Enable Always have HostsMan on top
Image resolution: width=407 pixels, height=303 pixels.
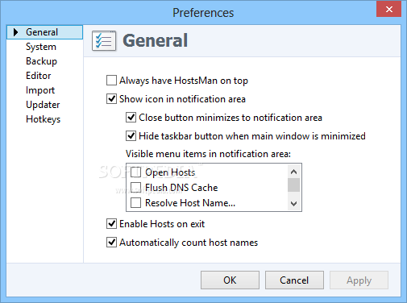pyautogui.click(x=111, y=81)
